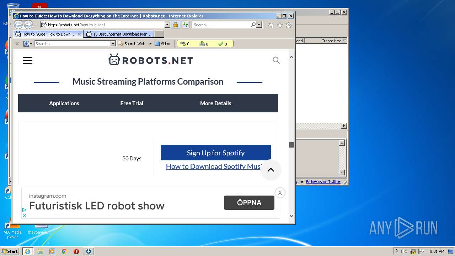Go back with the browser Back arrow
The height and width of the screenshot is (256, 455).
click(x=18, y=25)
